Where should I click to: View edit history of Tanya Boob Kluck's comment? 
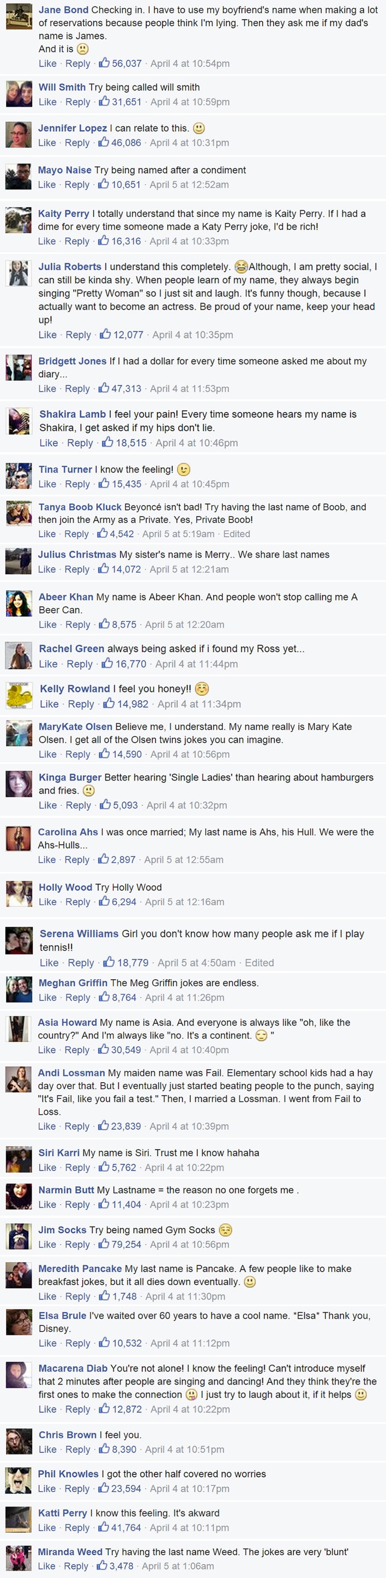(x=237, y=533)
